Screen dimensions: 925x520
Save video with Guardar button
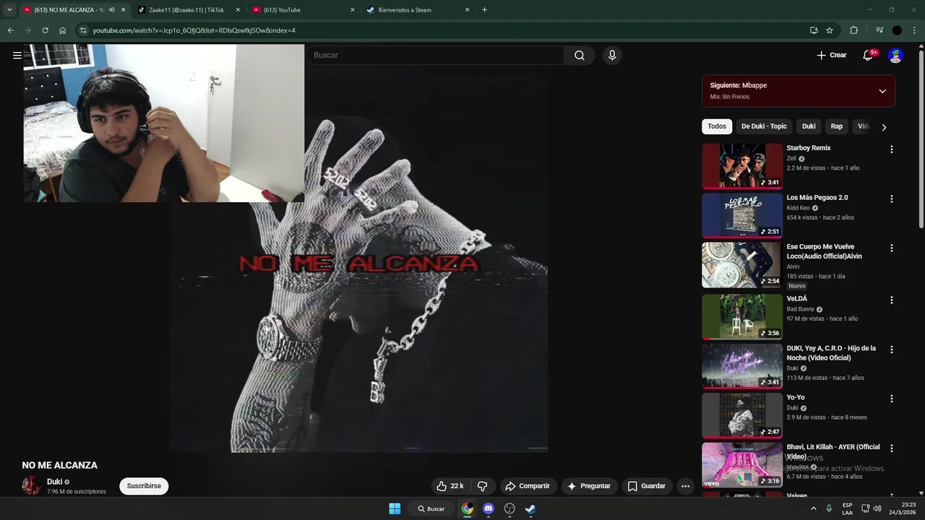pos(647,486)
